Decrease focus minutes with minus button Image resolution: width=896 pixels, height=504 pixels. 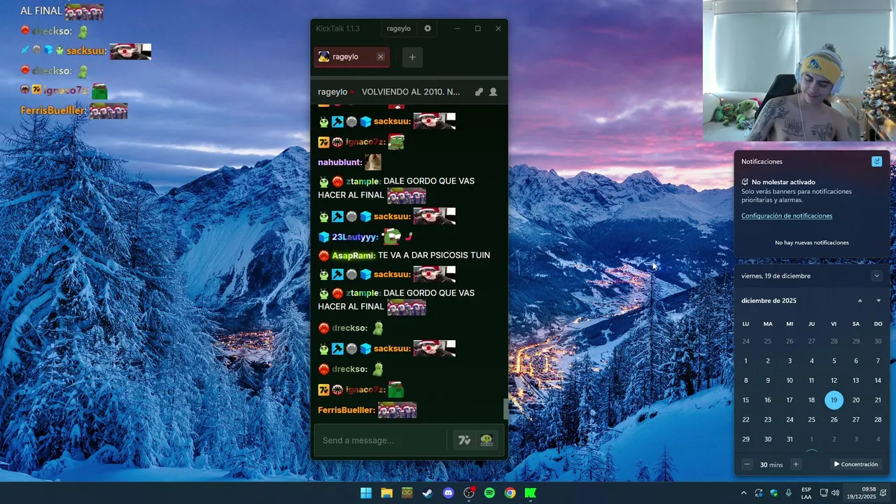747,464
